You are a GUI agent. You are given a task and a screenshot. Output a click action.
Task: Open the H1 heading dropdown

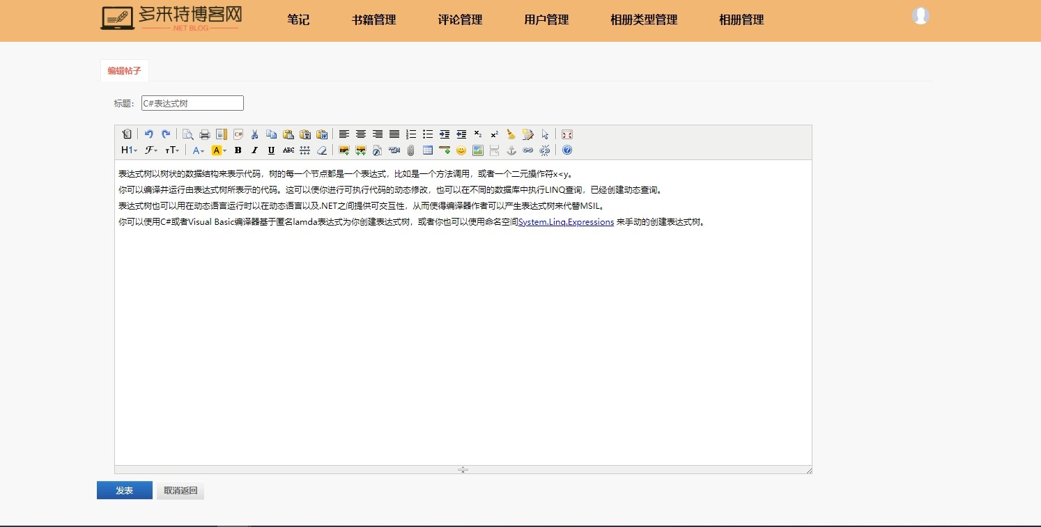click(x=129, y=150)
